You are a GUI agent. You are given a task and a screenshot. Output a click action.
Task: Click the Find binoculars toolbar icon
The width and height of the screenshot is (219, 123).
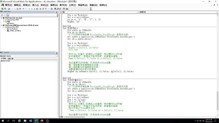pos(20,9)
